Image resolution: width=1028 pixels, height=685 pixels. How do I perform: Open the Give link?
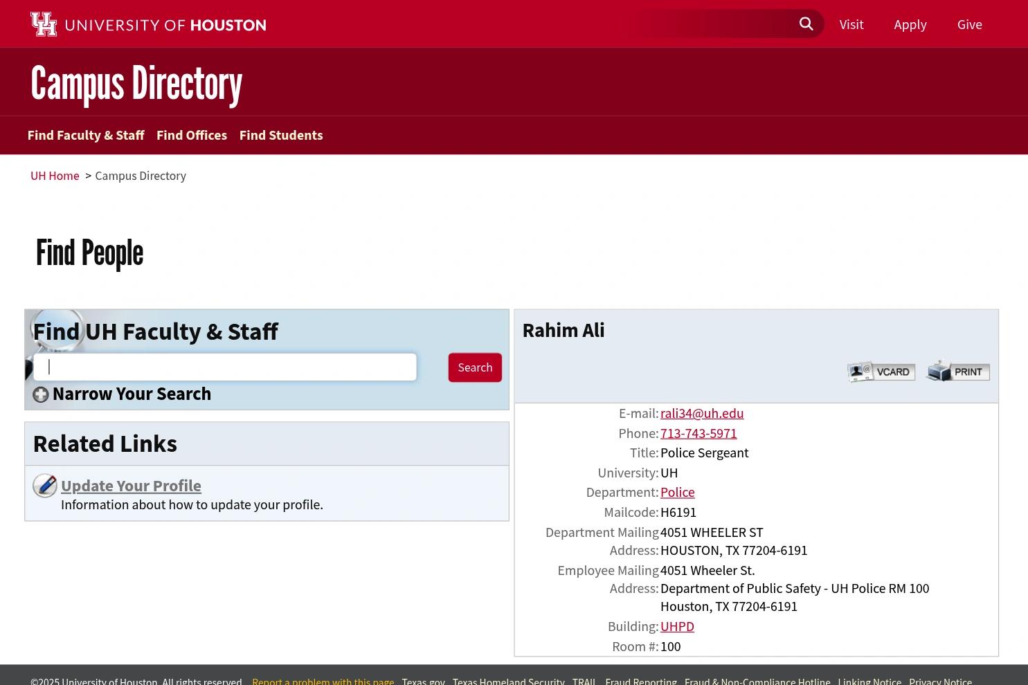click(x=969, y=25)
